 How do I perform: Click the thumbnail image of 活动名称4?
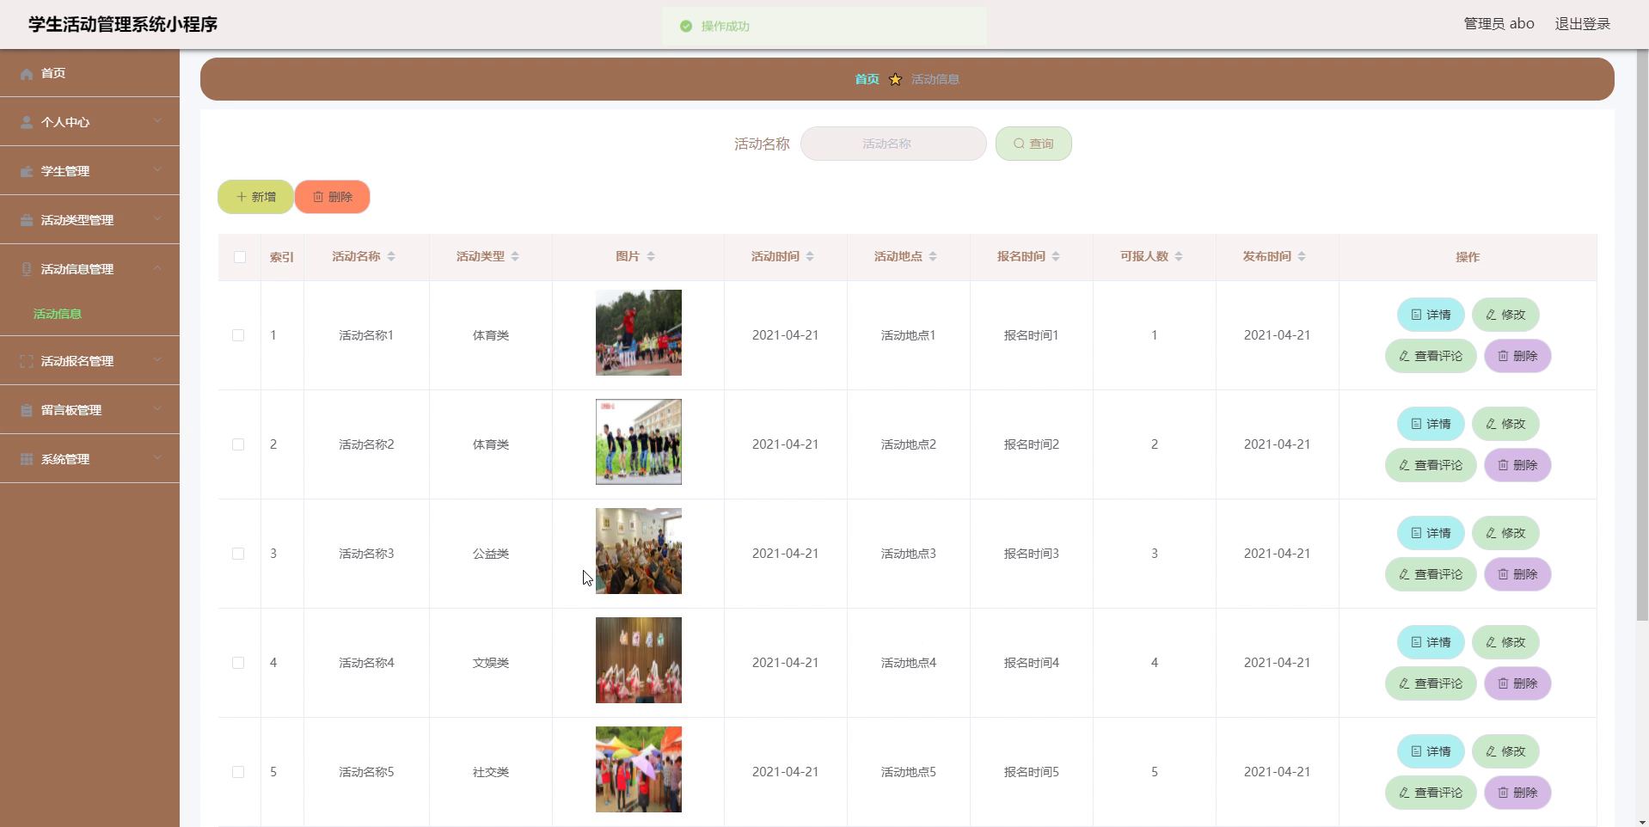[639, 660]
